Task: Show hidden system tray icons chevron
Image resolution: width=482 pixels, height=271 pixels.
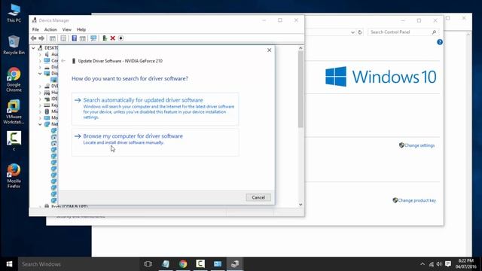Action: (423, 264)
